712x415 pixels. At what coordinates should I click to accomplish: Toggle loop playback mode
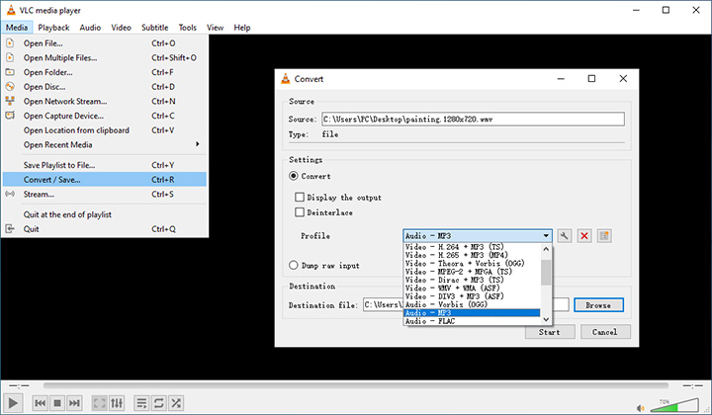158,403
